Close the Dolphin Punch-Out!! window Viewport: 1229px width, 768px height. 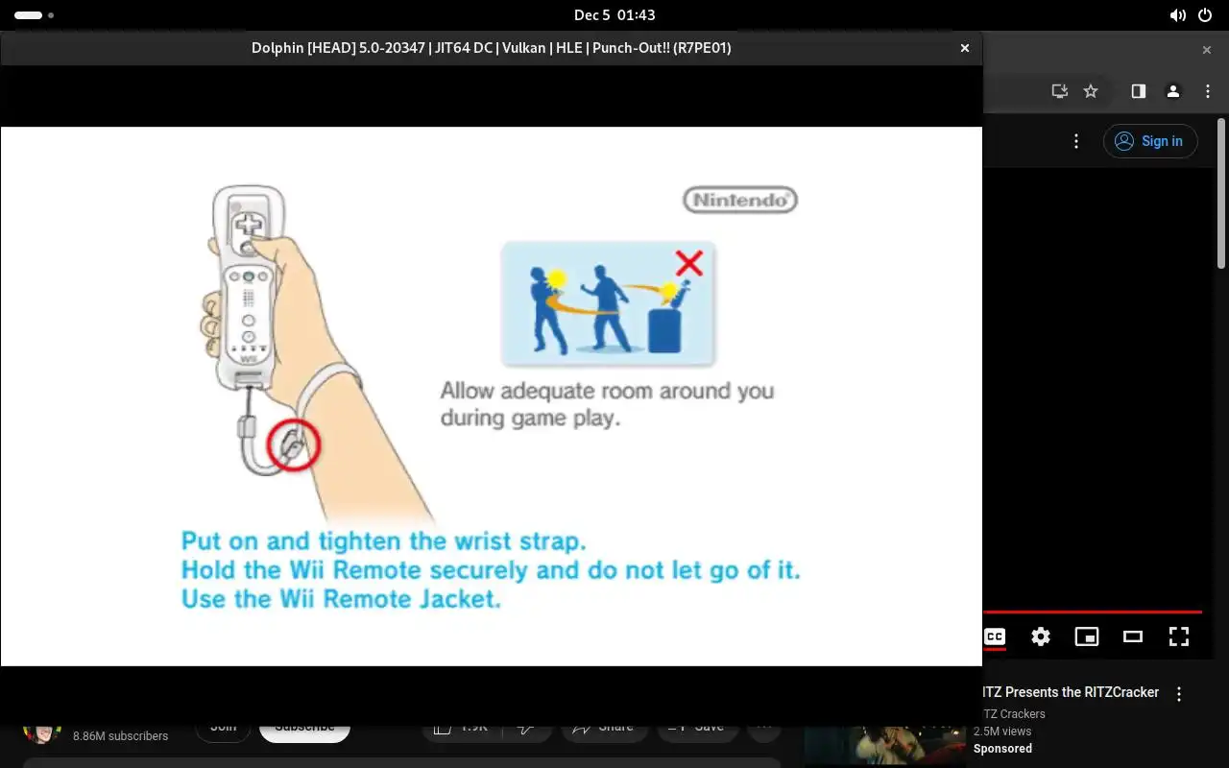pyautogui.click(x=965, y=48)
